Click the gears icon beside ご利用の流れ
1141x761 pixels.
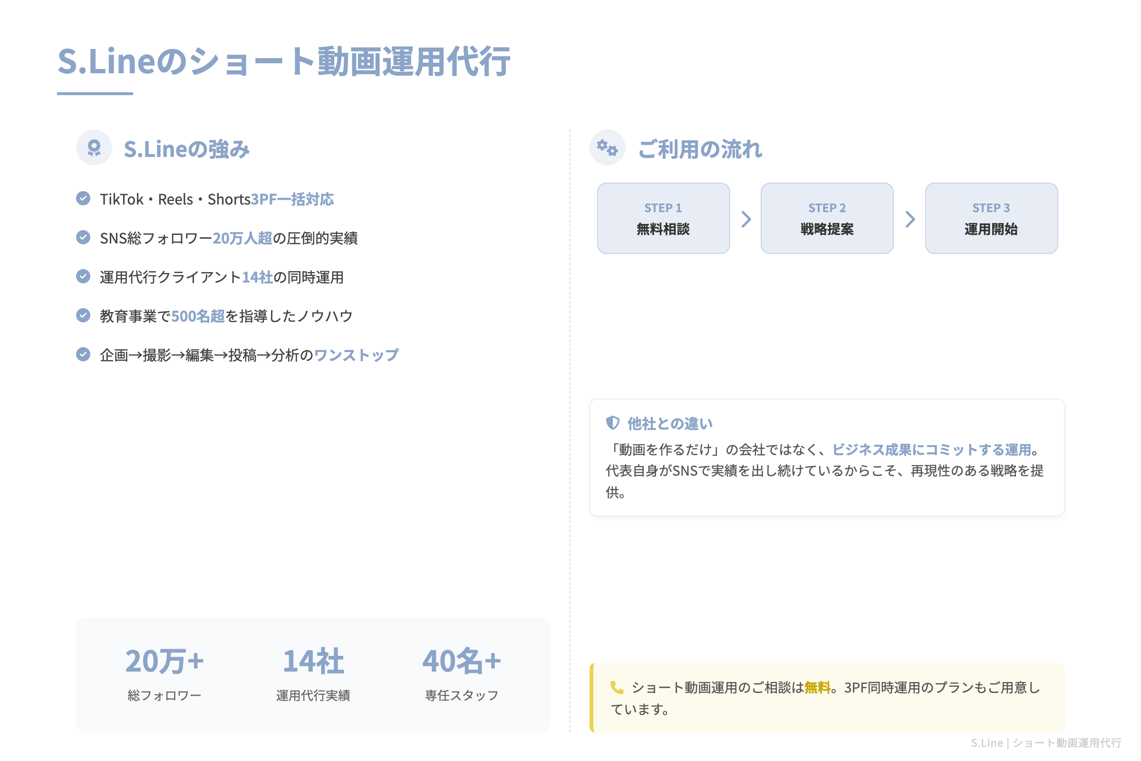tap(608, 147)
